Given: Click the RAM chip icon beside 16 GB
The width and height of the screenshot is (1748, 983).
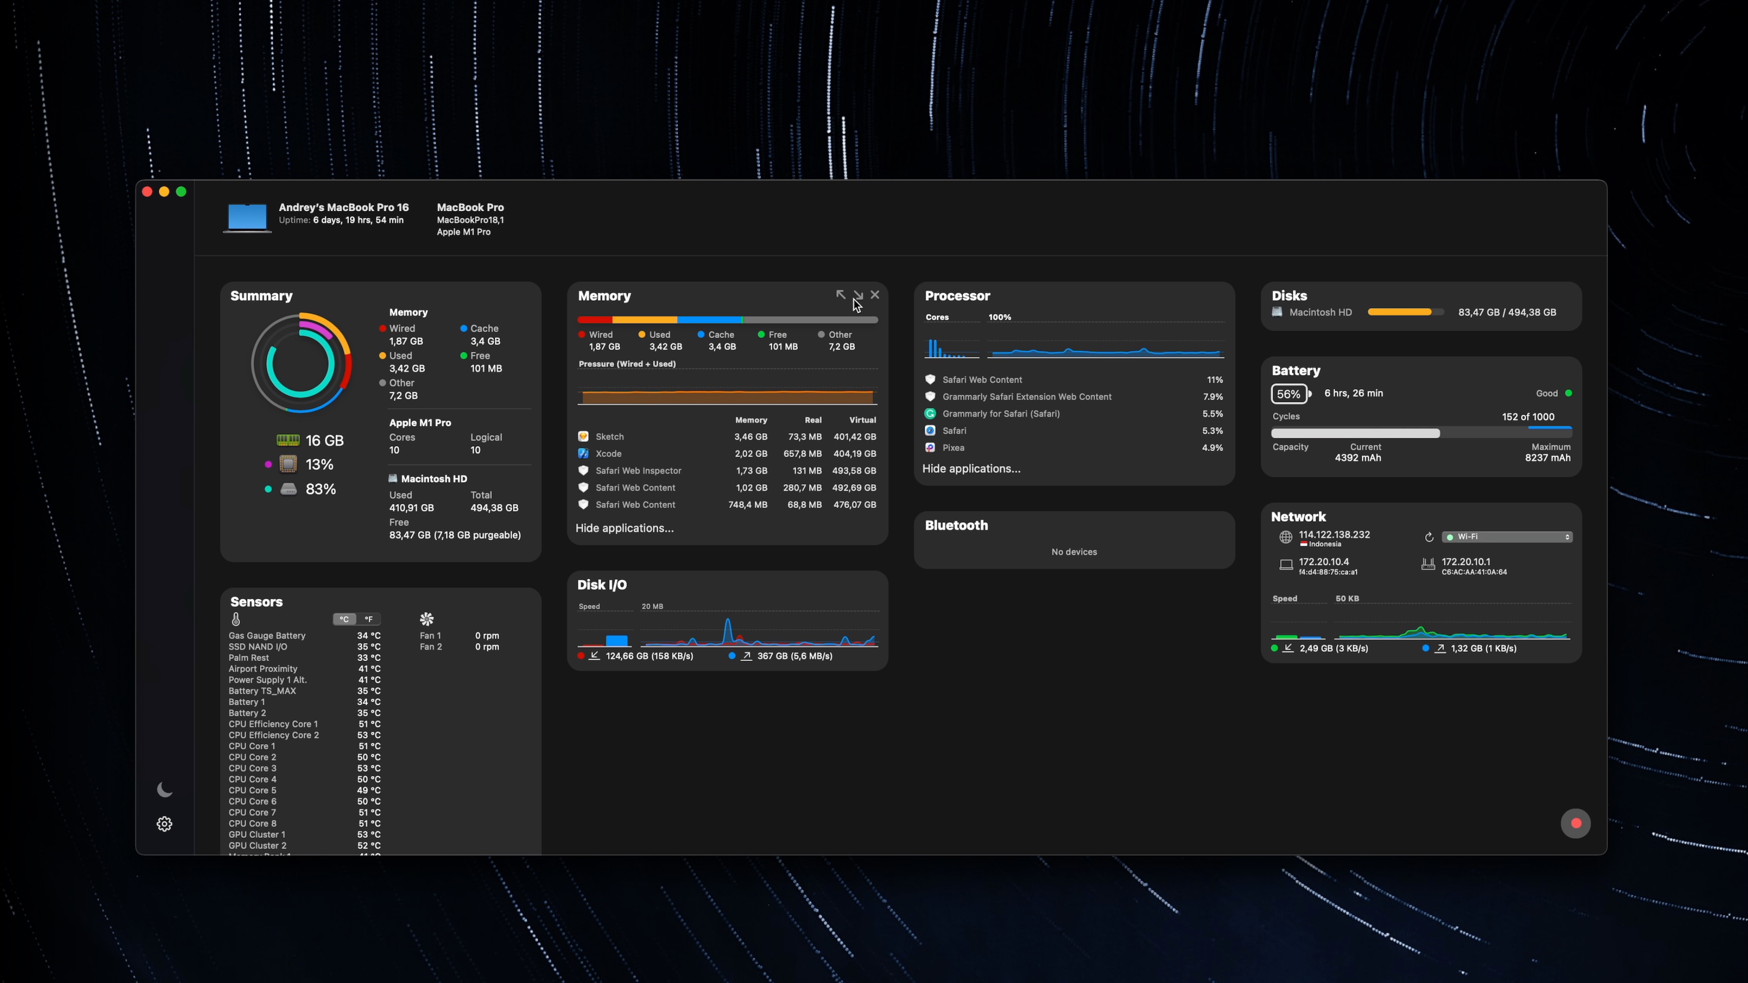Looking at the screenshot, I should pos(289,440).
